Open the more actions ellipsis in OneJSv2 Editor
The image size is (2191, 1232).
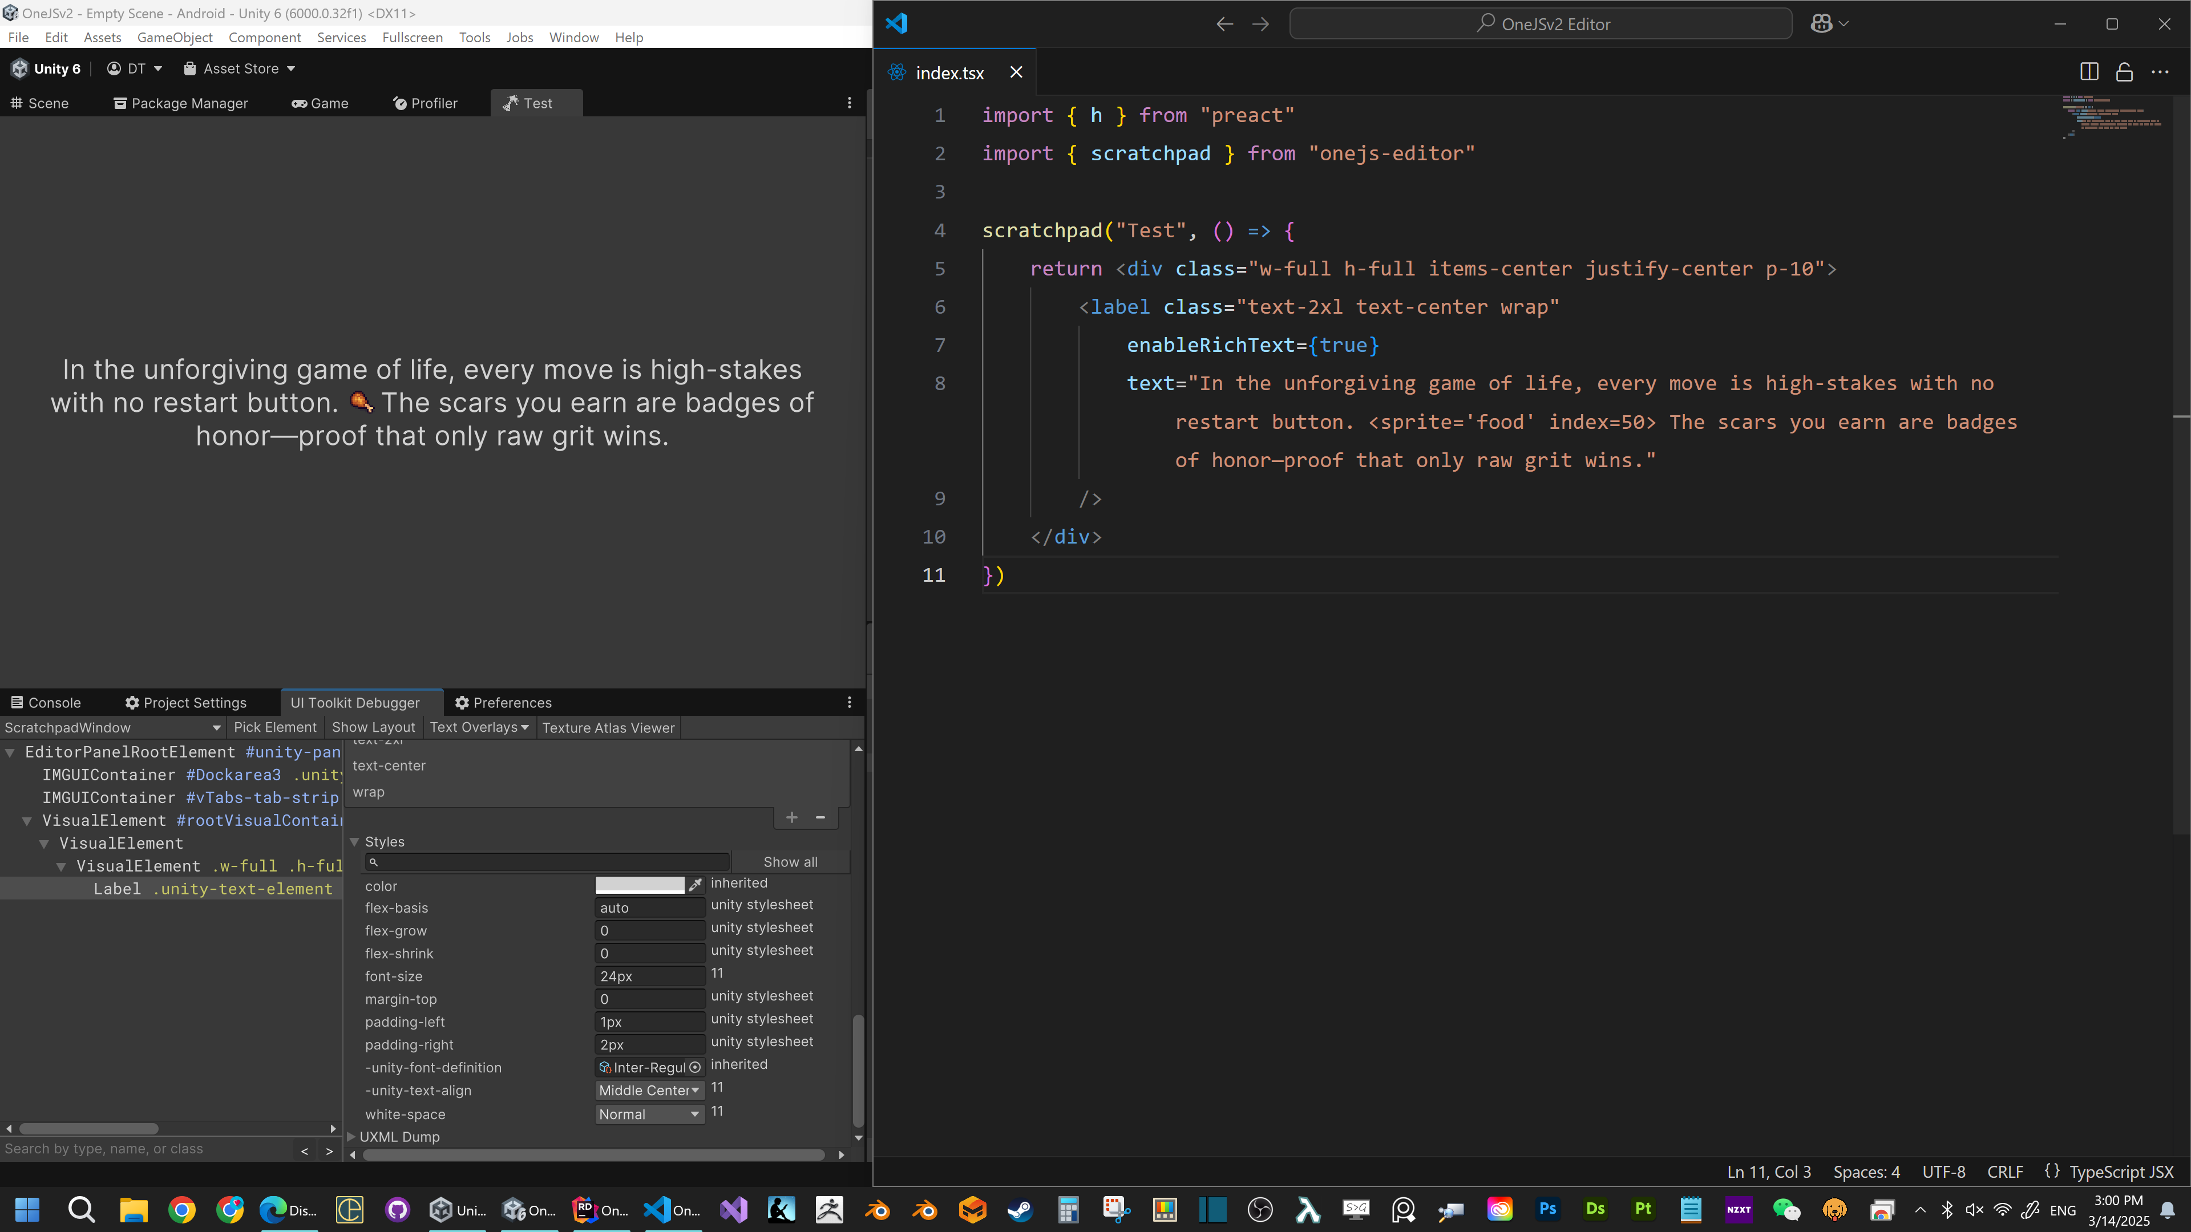[2160, 72]
